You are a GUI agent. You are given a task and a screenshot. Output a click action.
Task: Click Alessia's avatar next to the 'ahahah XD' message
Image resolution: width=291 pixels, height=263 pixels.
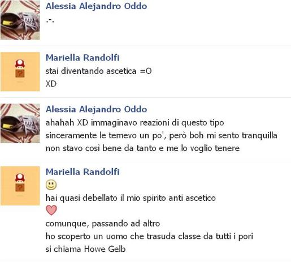pos(20,123)
